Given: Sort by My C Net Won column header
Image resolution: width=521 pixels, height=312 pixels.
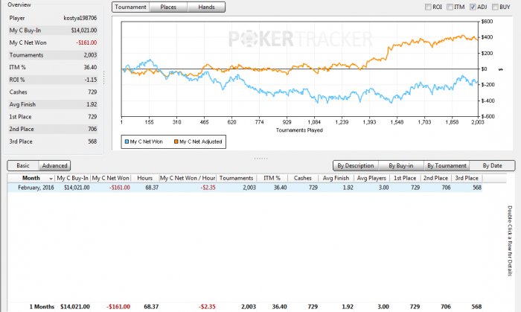Looking at the screenshot, I should [x=111, y=178].
